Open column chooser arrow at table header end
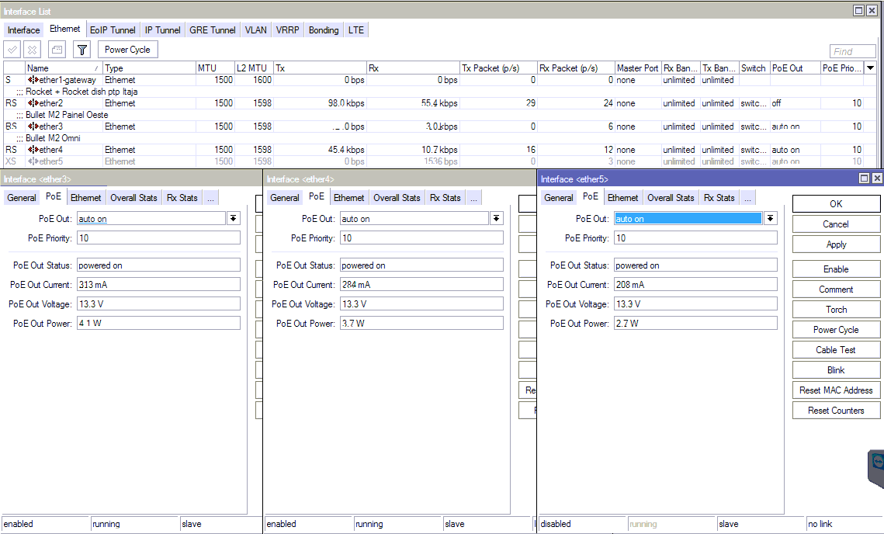 pyautogui.click(x=870, y=68)
